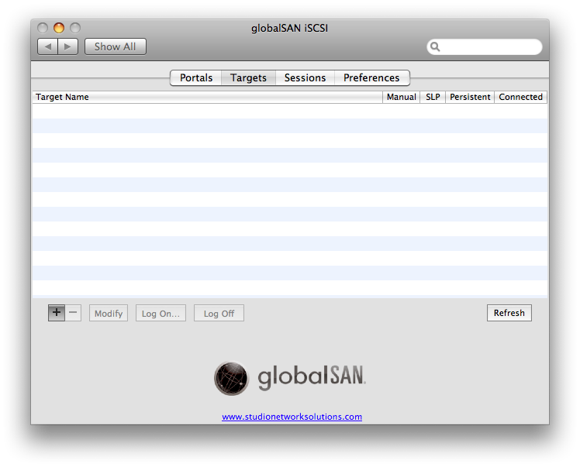Sort by the Target Name column header

pyautogui.click(x=207, y=97)
